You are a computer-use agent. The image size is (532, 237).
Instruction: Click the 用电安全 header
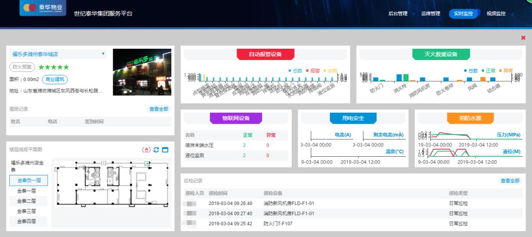click(353, 118)
